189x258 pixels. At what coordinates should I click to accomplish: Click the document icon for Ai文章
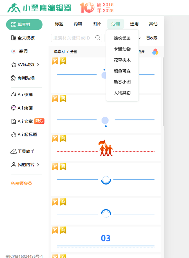(x=14, y=121)
